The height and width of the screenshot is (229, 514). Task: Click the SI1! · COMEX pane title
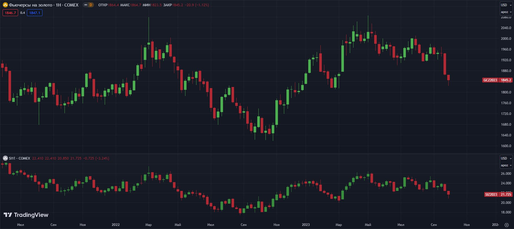pyautogui.click(x=19, y=158)
